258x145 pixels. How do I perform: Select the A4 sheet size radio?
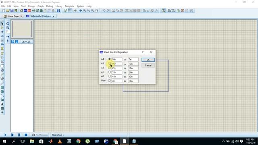109,59
